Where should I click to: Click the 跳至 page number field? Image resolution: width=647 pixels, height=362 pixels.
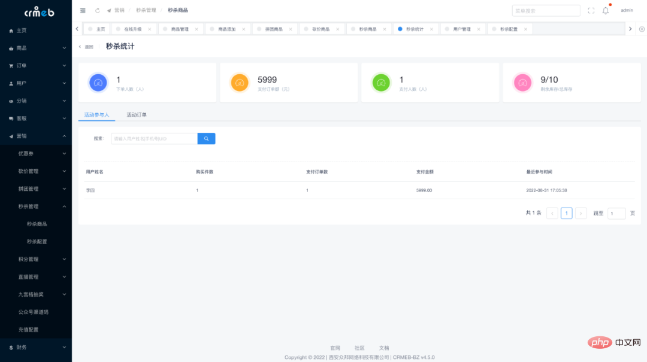[x=616, y=213]
